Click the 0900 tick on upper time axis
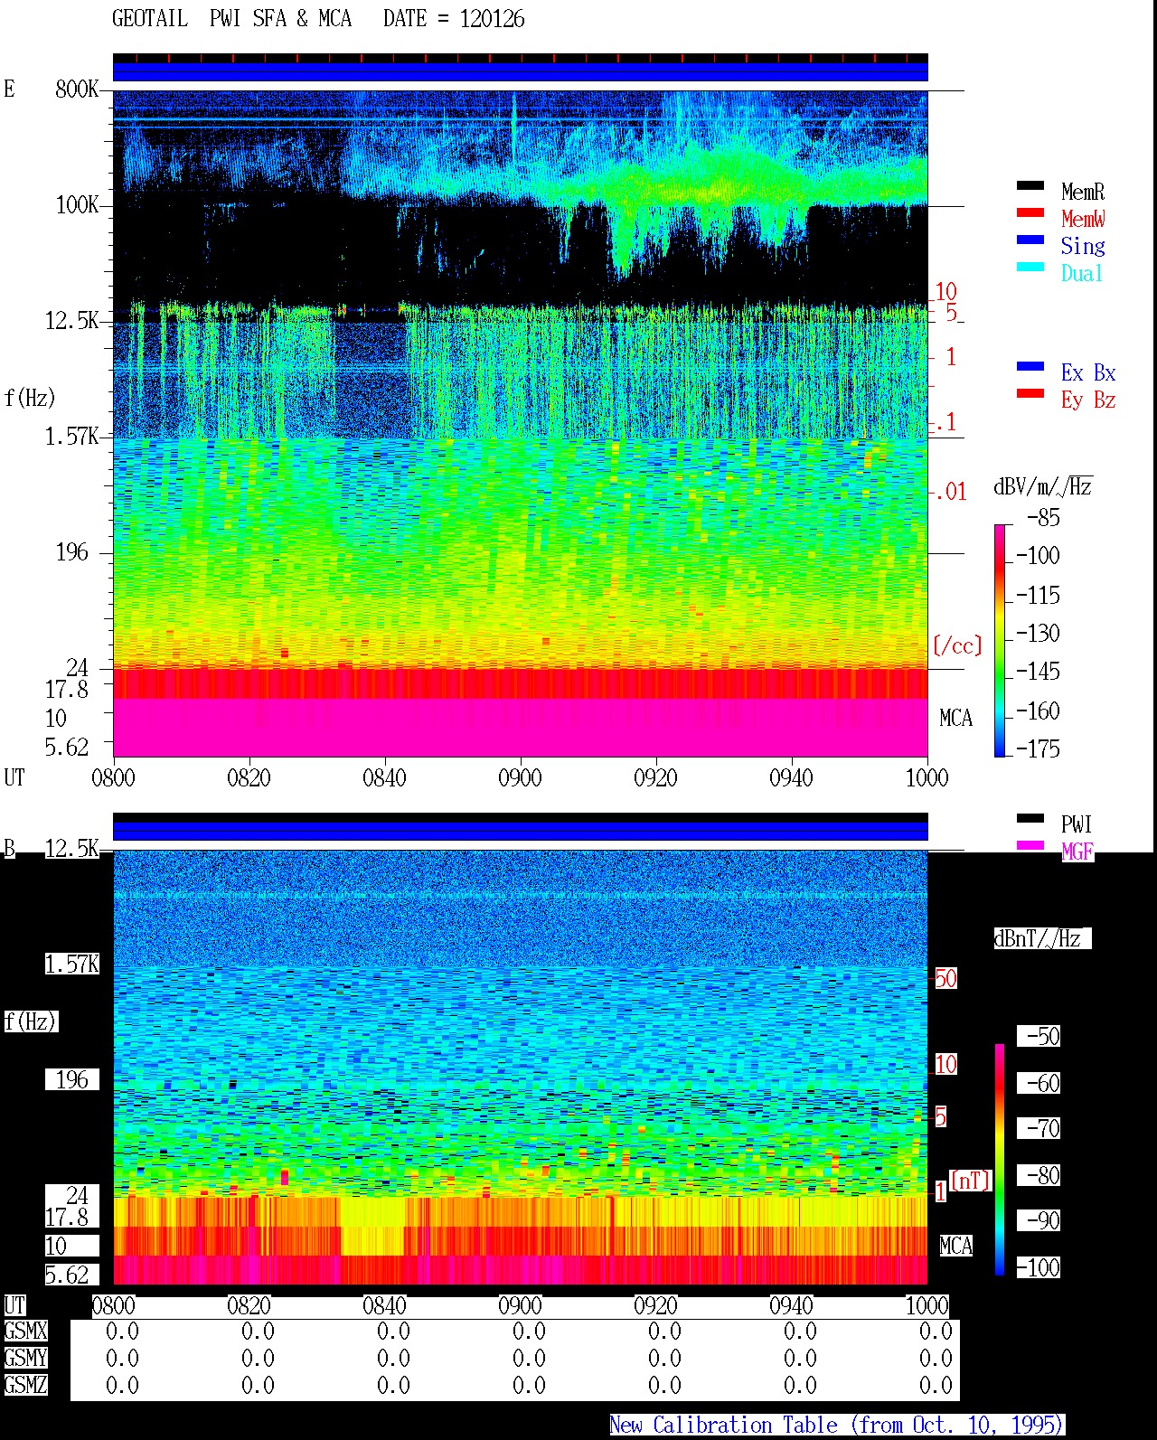Image resolution: width=1157 pixels, height=1440 pixels. click(x=520, y=777)
